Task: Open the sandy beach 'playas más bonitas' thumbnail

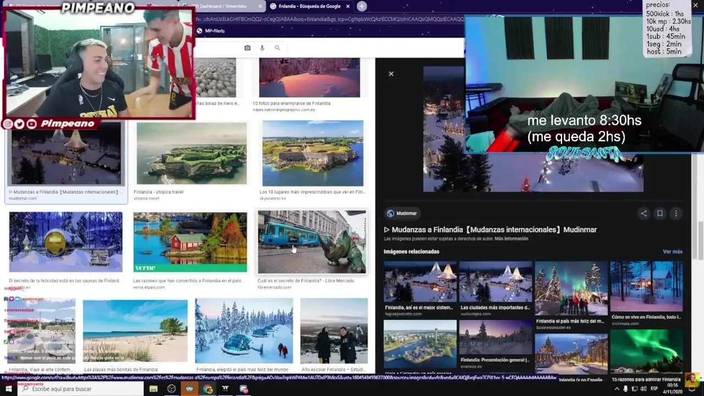Action: coord(135,331)
